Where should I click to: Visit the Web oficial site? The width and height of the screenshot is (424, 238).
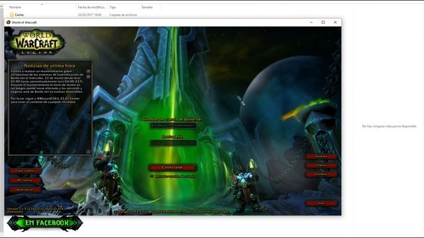25,190
